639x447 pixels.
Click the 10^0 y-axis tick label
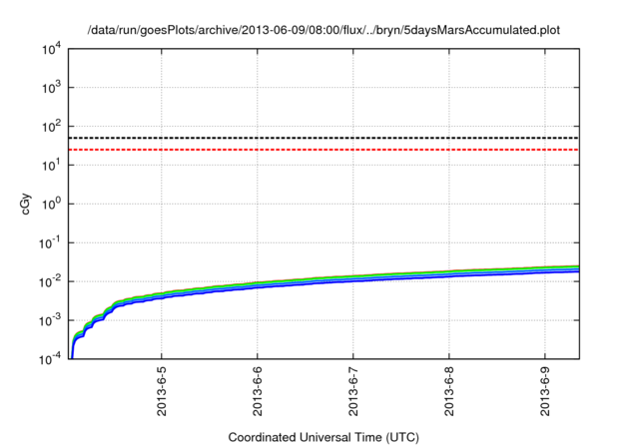tap(51, 204)
